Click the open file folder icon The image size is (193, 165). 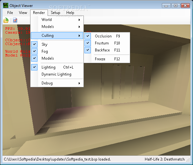(x=6, y=20)
